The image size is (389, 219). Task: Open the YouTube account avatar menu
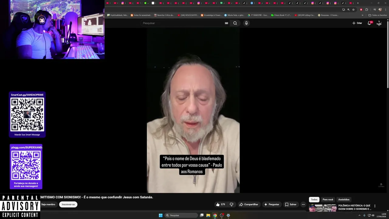click(x=379, y=23)
